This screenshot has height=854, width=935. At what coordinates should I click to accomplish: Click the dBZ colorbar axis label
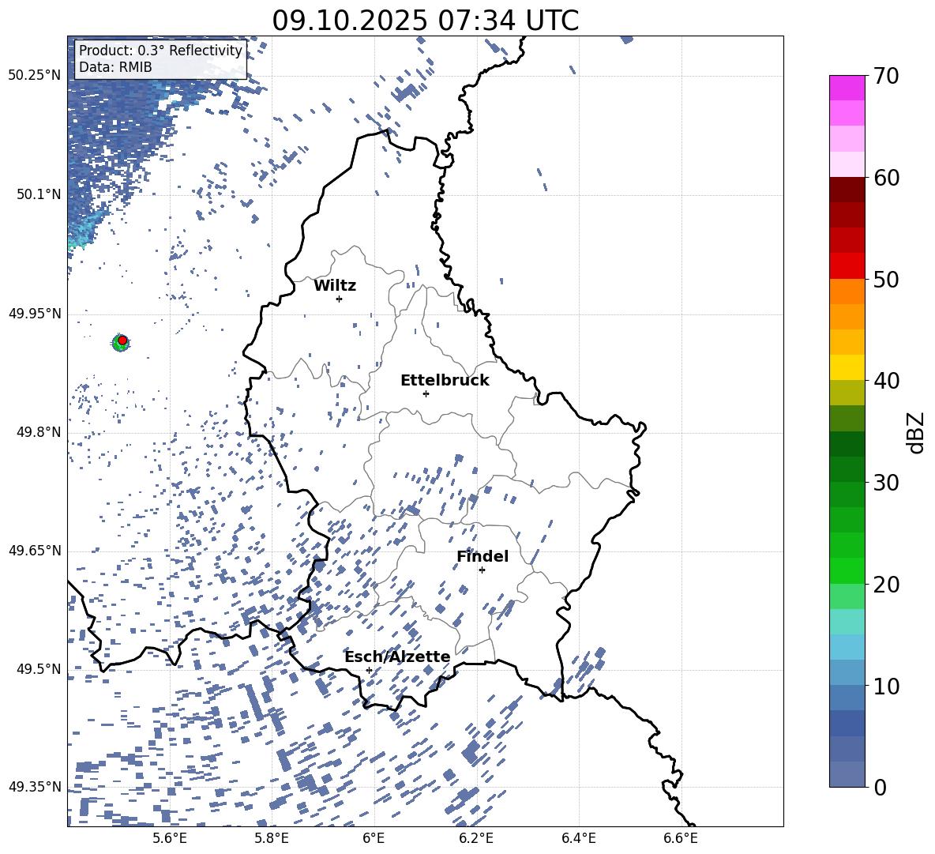915,433
